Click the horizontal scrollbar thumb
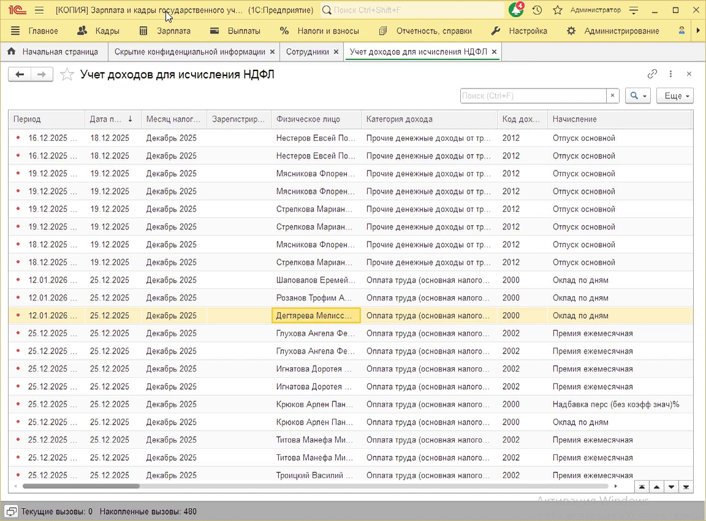706x521 pixels. click(x=81, y=486)
